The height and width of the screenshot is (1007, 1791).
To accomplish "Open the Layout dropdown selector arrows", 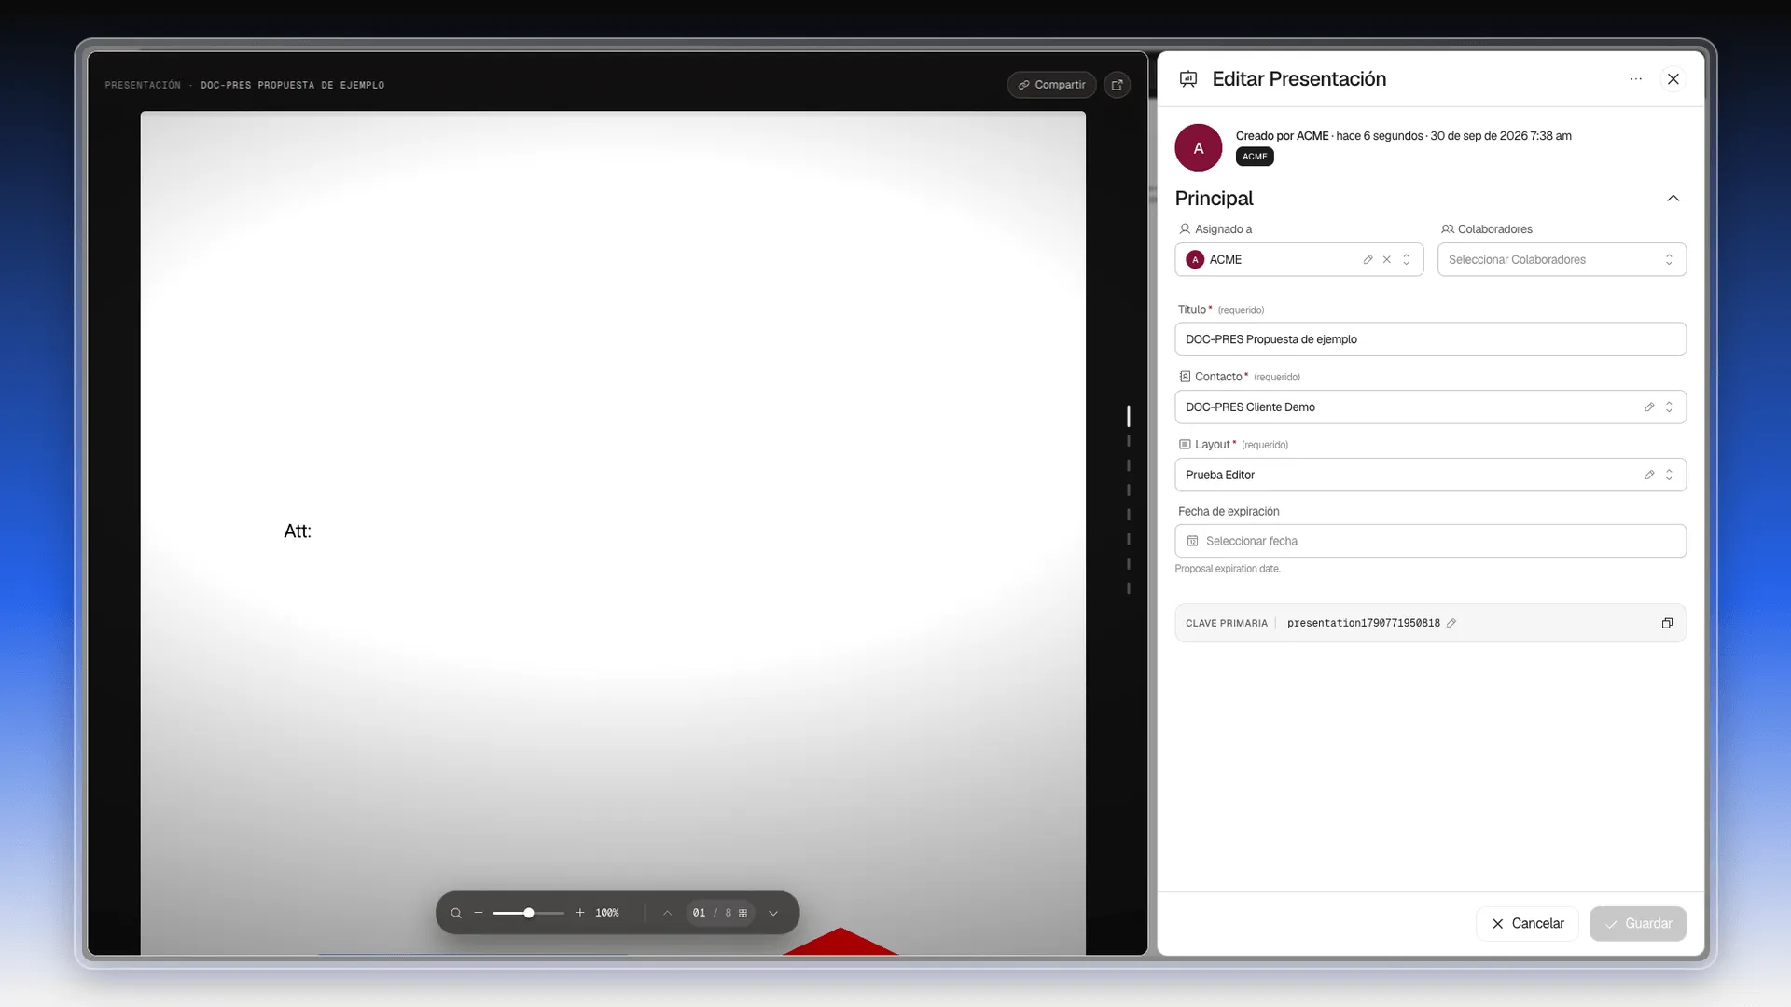I will coord(1669,476).
